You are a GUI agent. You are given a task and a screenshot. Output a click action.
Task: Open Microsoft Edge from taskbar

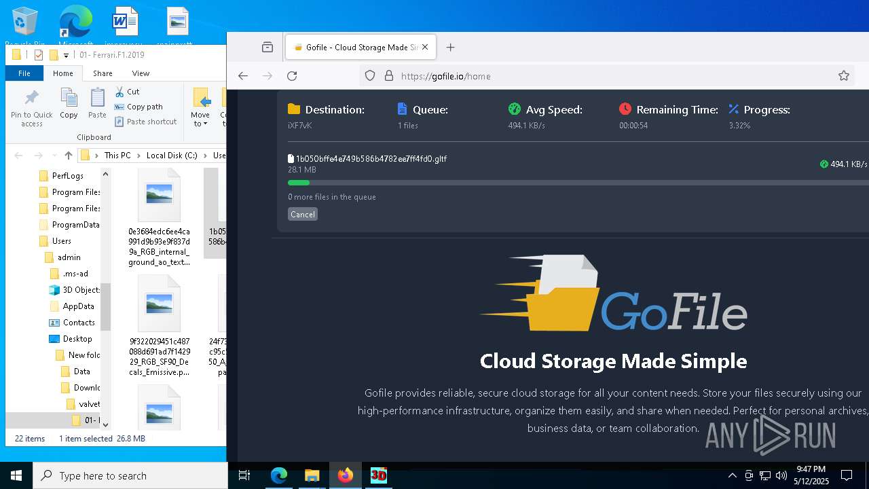point(279,475)
